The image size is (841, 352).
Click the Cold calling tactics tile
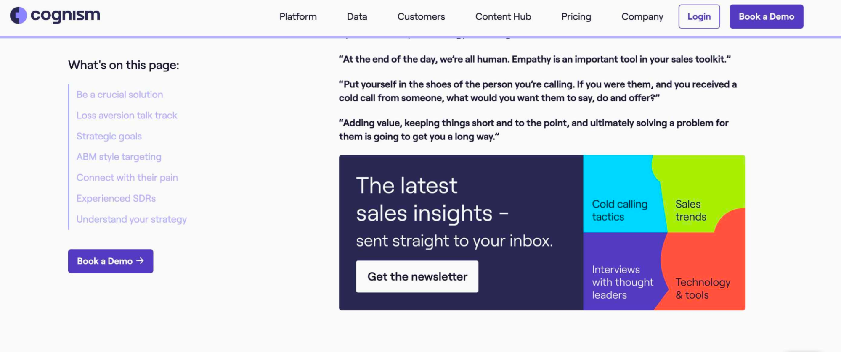pos(619,210)
